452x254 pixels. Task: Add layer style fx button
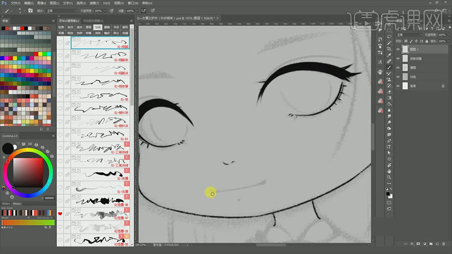(x=412, y=244)
